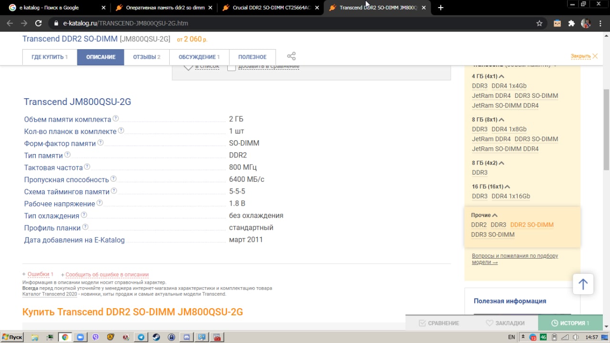This screenshot has height=343, width=610.
Task: Click the help icon next to Рабочее напряжение
Action: pyautogui.click(x=100, y=203)
